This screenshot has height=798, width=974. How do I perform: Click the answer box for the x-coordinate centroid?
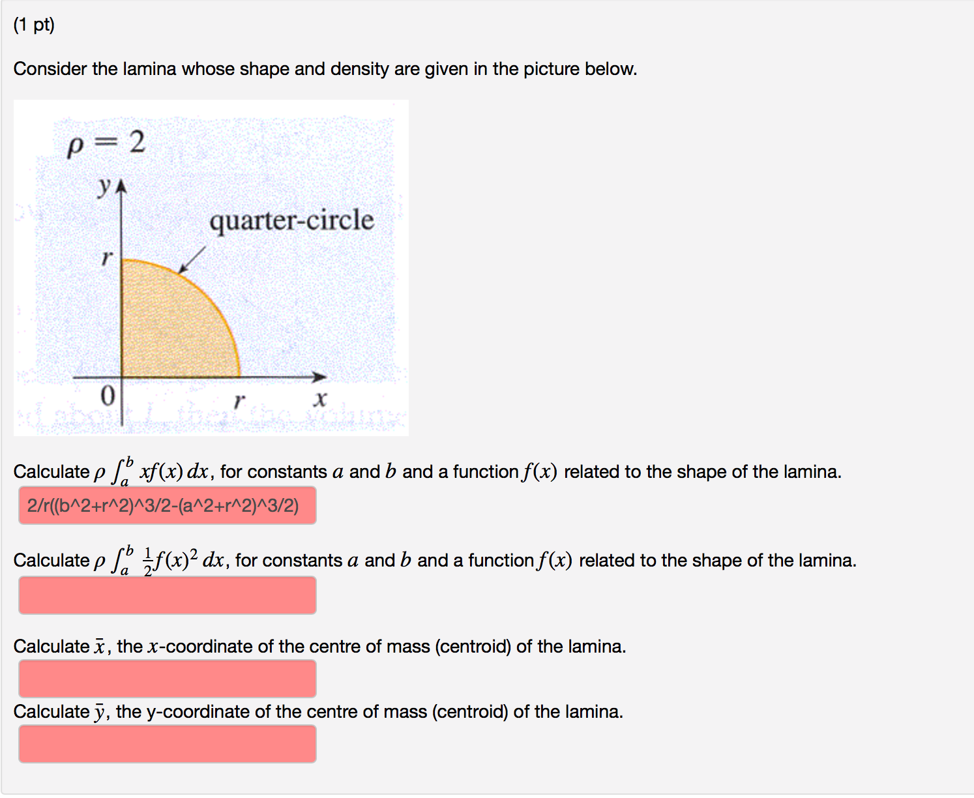coord(166,679)
